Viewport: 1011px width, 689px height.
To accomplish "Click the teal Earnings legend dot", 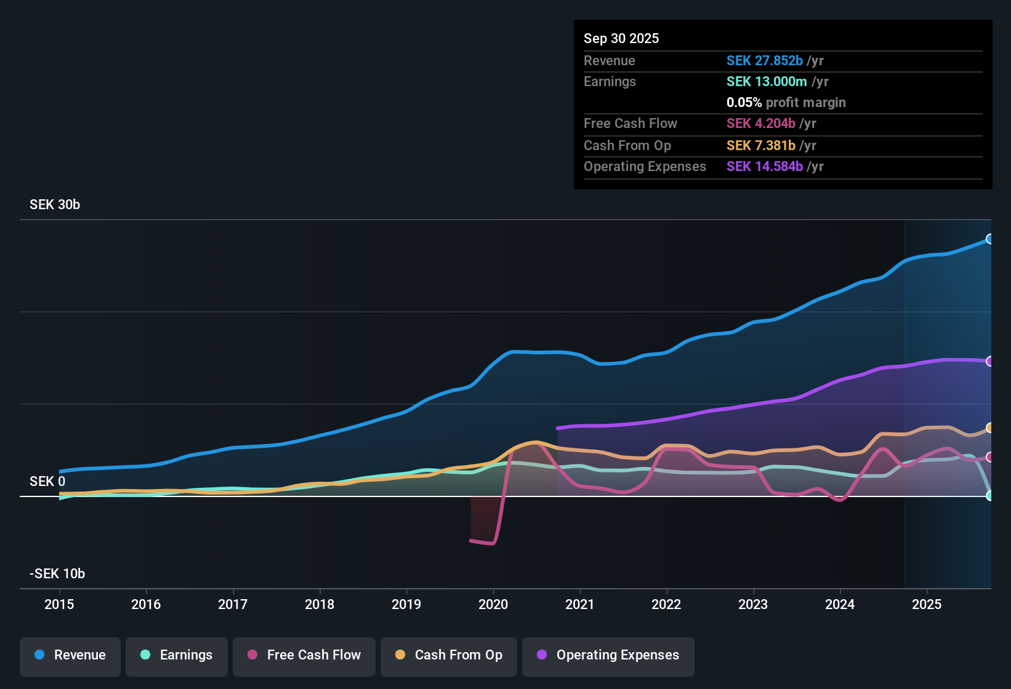I will click(x=145, y=655).
